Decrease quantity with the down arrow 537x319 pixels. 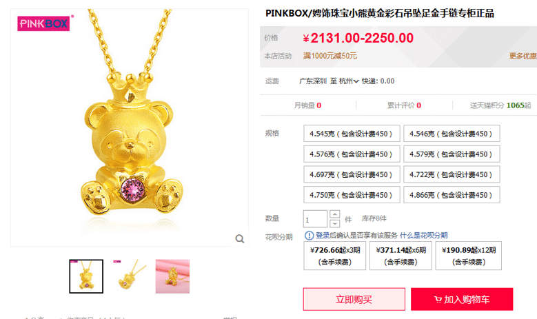point(334,223)
